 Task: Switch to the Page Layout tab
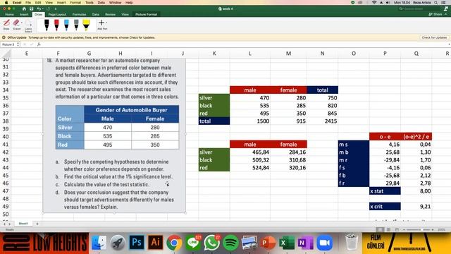pyautogui.click(x=57, y=14)
